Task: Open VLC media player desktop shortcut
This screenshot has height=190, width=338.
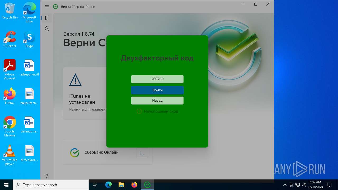Action: pos(10,155)
